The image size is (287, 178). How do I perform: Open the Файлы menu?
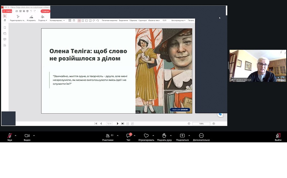(x=7, y=11)
